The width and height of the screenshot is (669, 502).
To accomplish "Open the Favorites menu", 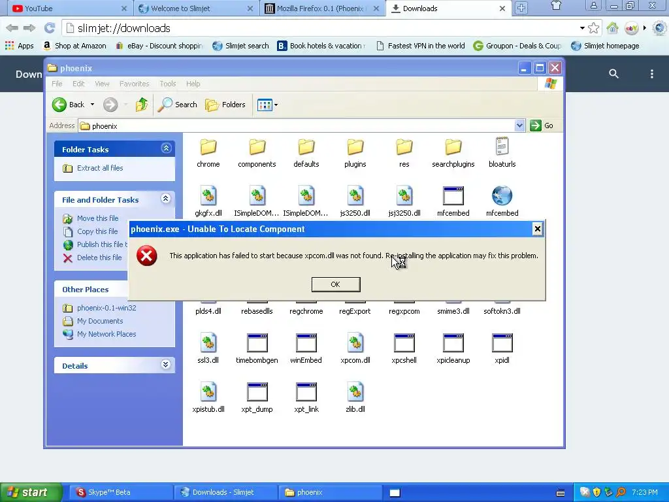I will click(x=135, y=84).
